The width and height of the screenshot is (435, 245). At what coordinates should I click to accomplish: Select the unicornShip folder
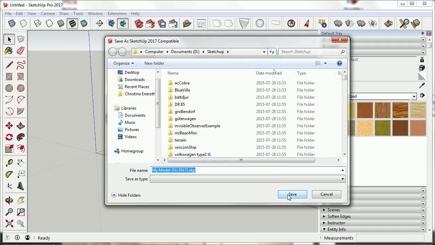[186, 147]
